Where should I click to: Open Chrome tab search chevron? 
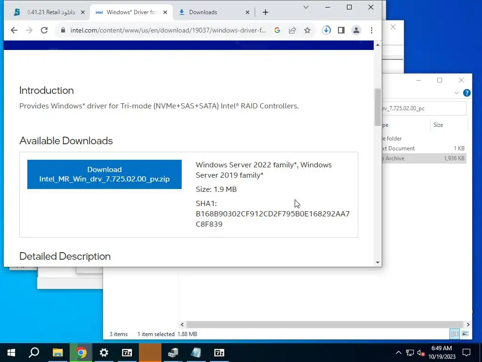(x=305, y=7)
